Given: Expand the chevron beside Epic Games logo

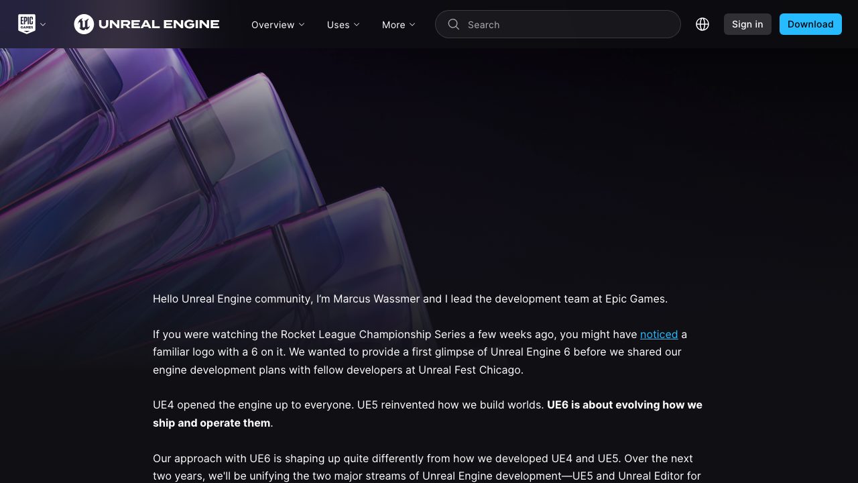Looking at the screenshot, I should [x=43, y=24].
